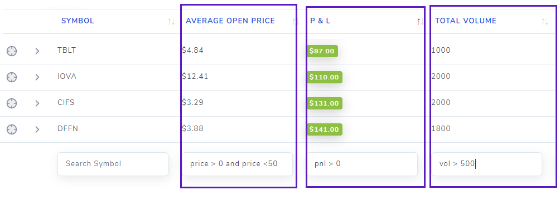The height and width of the screenshot is (200, 560).
Task: Expand the DFFN row chevron
Action: [x=37, y=129]
